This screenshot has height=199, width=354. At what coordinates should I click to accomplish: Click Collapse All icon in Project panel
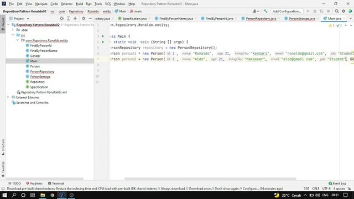[75, 18]
